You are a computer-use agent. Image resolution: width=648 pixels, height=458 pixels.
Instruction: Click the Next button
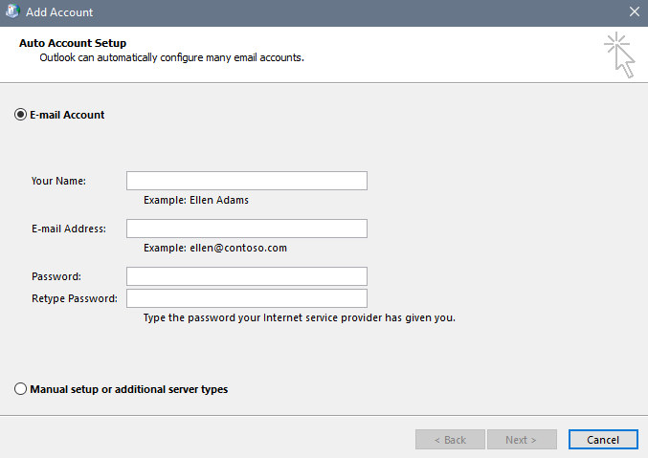pos(522,440)
